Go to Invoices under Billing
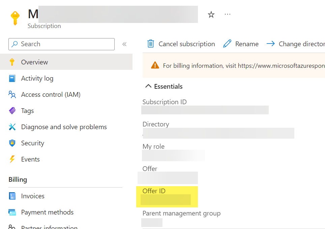Image resolution: width=325 pixels, height=229 pixels. pyautogui.click(x=33, y=196)
